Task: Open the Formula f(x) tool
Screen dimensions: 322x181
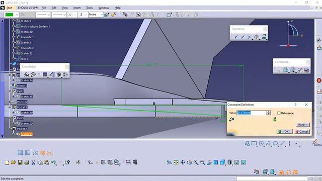Action: tap(26, 74)
